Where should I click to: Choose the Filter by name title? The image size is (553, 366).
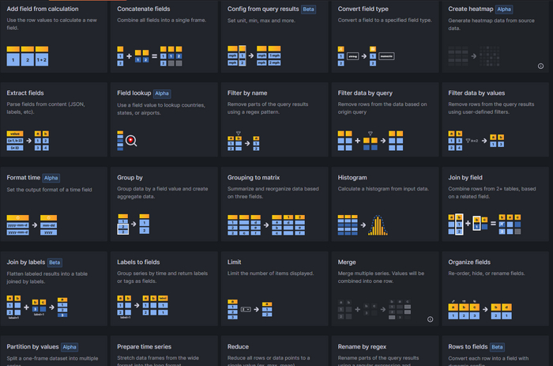247,92
